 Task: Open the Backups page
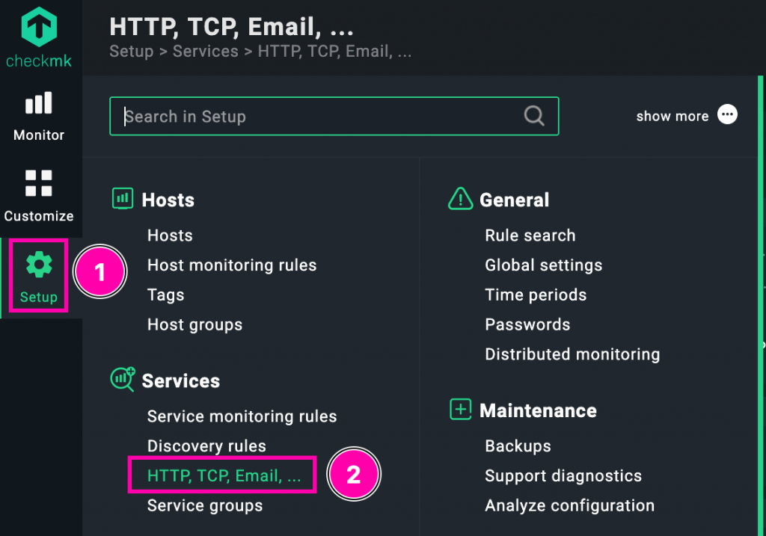tap(518, 446)
